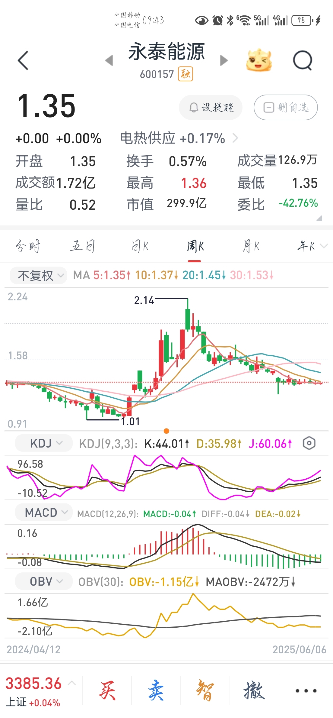The height and width of the screenshot is (718, 333).
Task: Tap the 1.01 low price label on the chart
Action: (x=130, y=421)
